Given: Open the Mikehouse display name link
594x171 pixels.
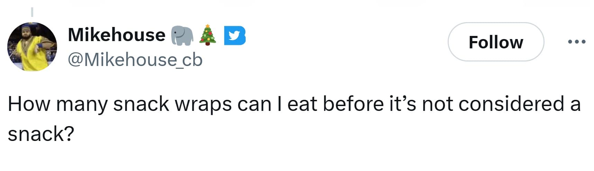Looking at the screenshot, I should (x=117, y=35).
